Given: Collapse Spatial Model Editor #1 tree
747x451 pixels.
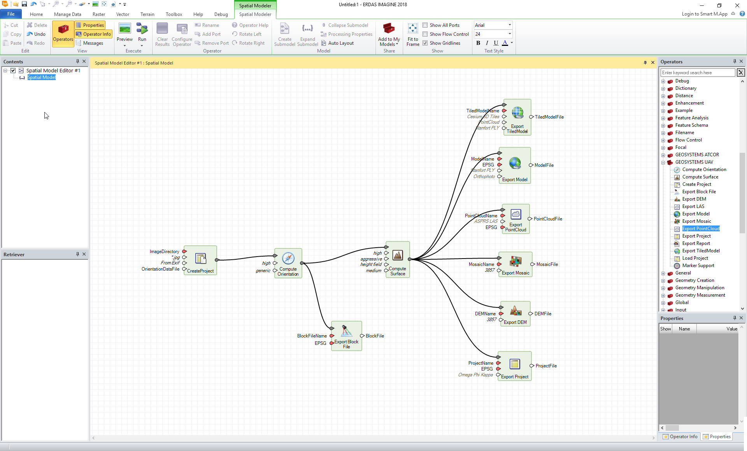Looking at the screenshot, I should (5, 70).
